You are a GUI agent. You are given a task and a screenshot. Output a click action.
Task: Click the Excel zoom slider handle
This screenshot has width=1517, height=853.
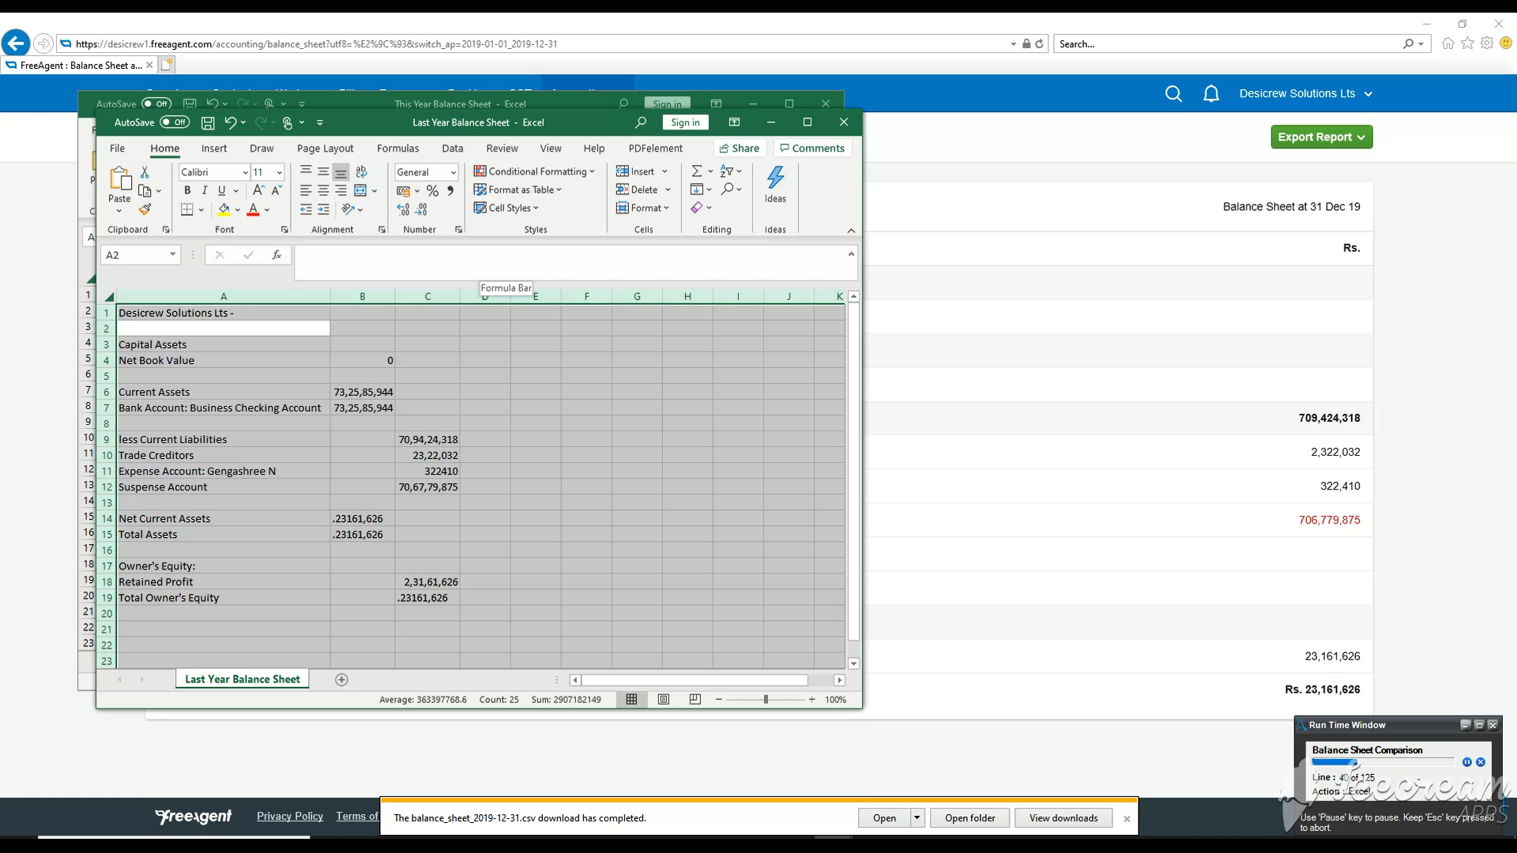coord(766,700)
